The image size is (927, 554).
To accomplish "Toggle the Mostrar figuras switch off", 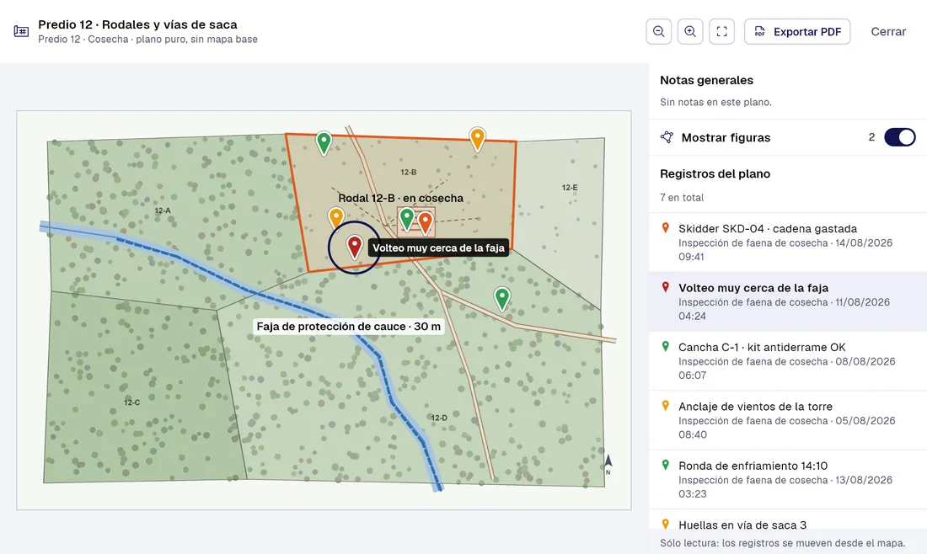I will coord(899,137).
